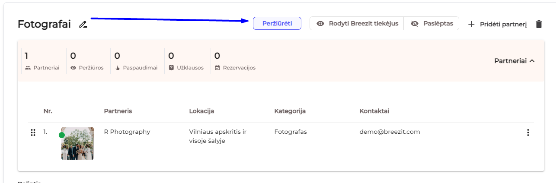Click the Lokacija column header
The height and width of the screenshot is (183, 556).
[201, 111]
